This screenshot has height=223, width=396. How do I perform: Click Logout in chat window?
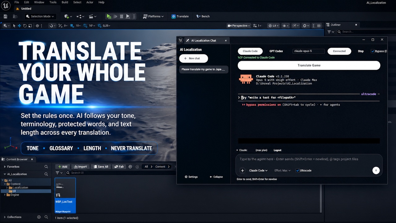click(x=278, y=150)
